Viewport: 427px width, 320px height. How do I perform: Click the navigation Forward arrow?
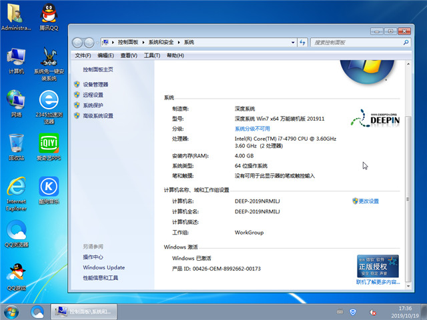(89, 43)
